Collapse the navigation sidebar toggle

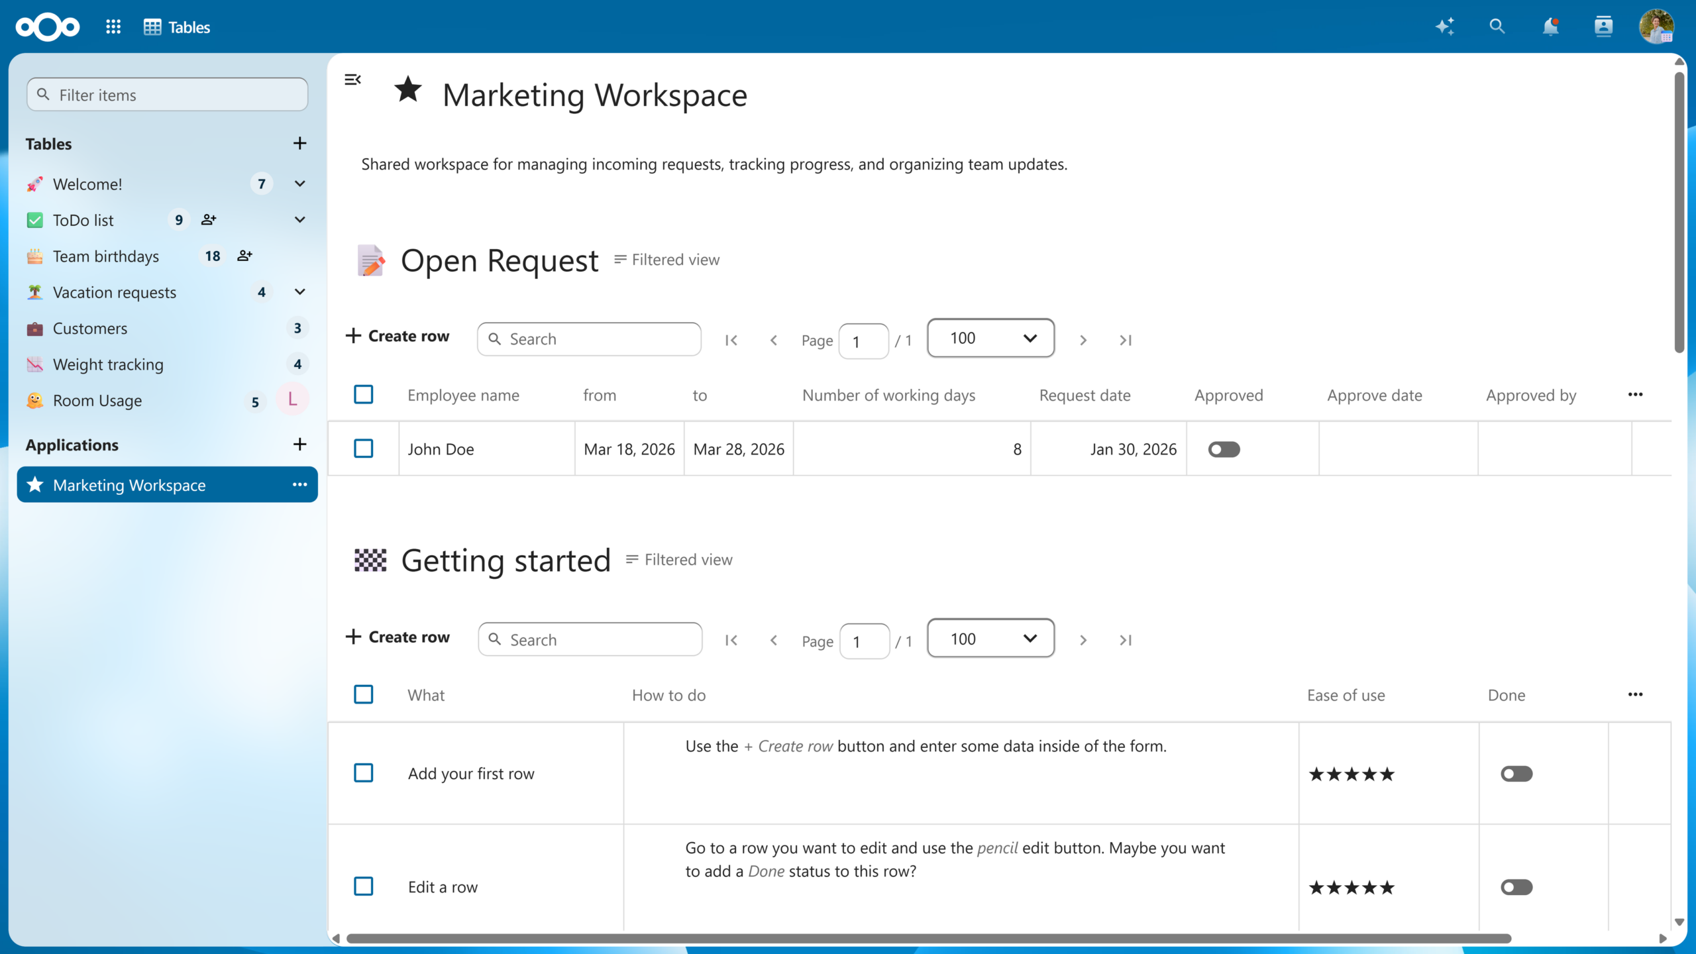click(352, 79)
